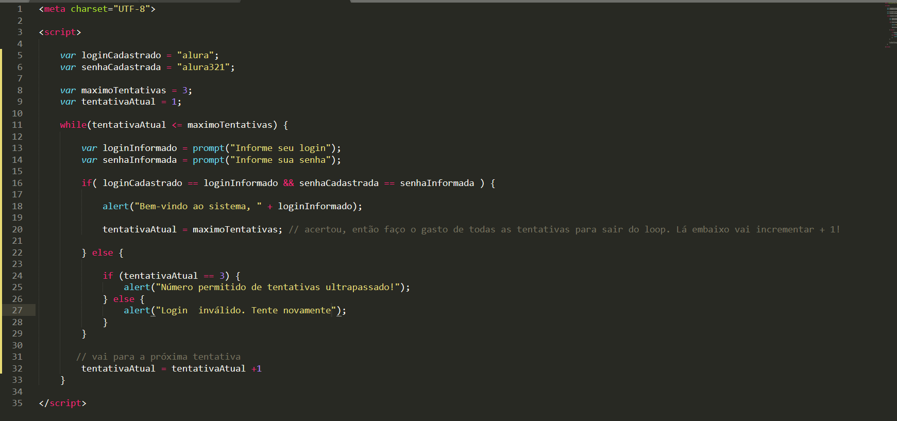897x421 pixels.
Task: Click the meta charset "UTF-8" tag
Action: point(97,9)
